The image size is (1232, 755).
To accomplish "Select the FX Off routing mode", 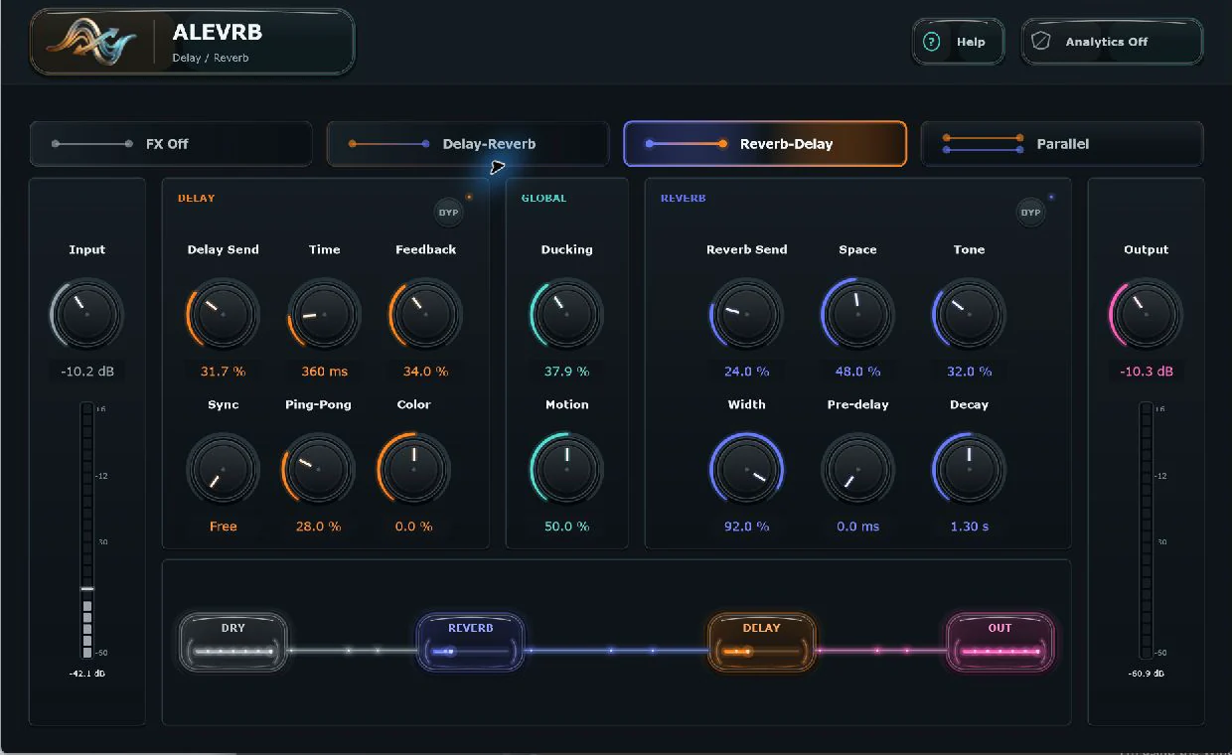I will pos(171,144).
